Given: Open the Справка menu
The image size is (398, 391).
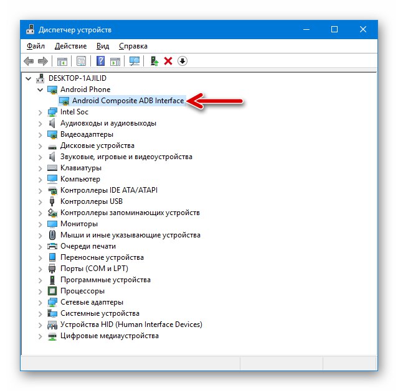Looking at the screenshot, I should pos(133,46).
